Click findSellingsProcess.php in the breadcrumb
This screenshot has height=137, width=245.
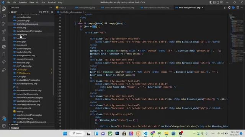point(71,12)
